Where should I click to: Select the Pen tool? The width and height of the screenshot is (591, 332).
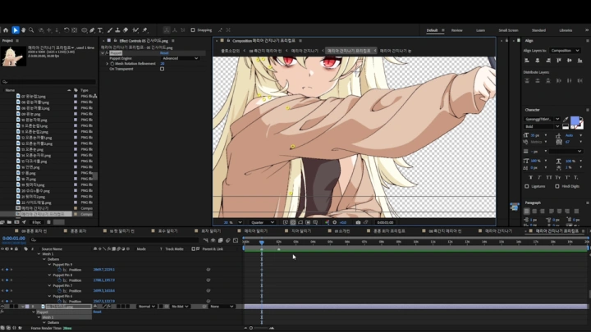92,30
